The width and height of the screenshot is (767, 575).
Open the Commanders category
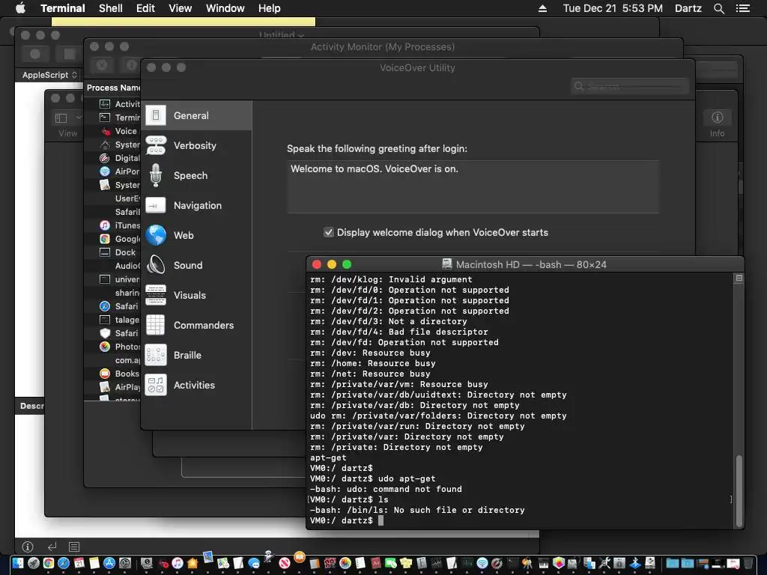pos(197,325)
